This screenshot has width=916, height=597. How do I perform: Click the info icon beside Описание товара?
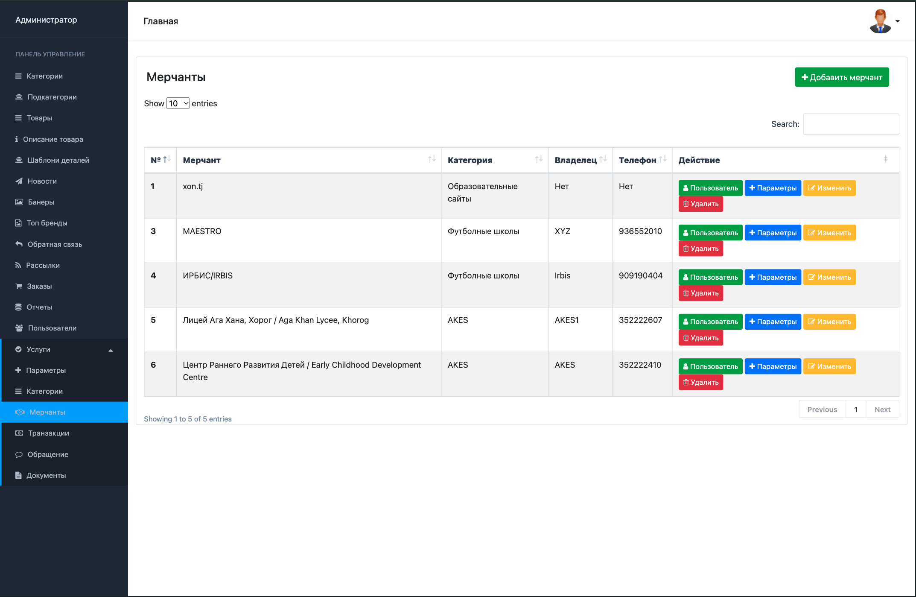coord(17,139)
